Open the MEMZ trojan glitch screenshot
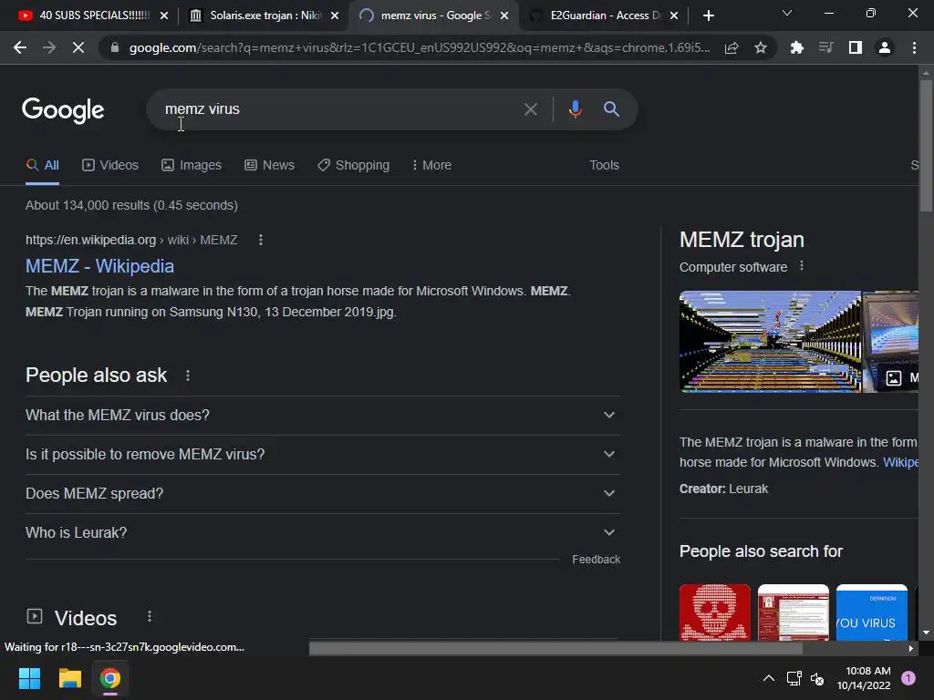Screen dimensions: 934x700 click(x=770, y=342)
